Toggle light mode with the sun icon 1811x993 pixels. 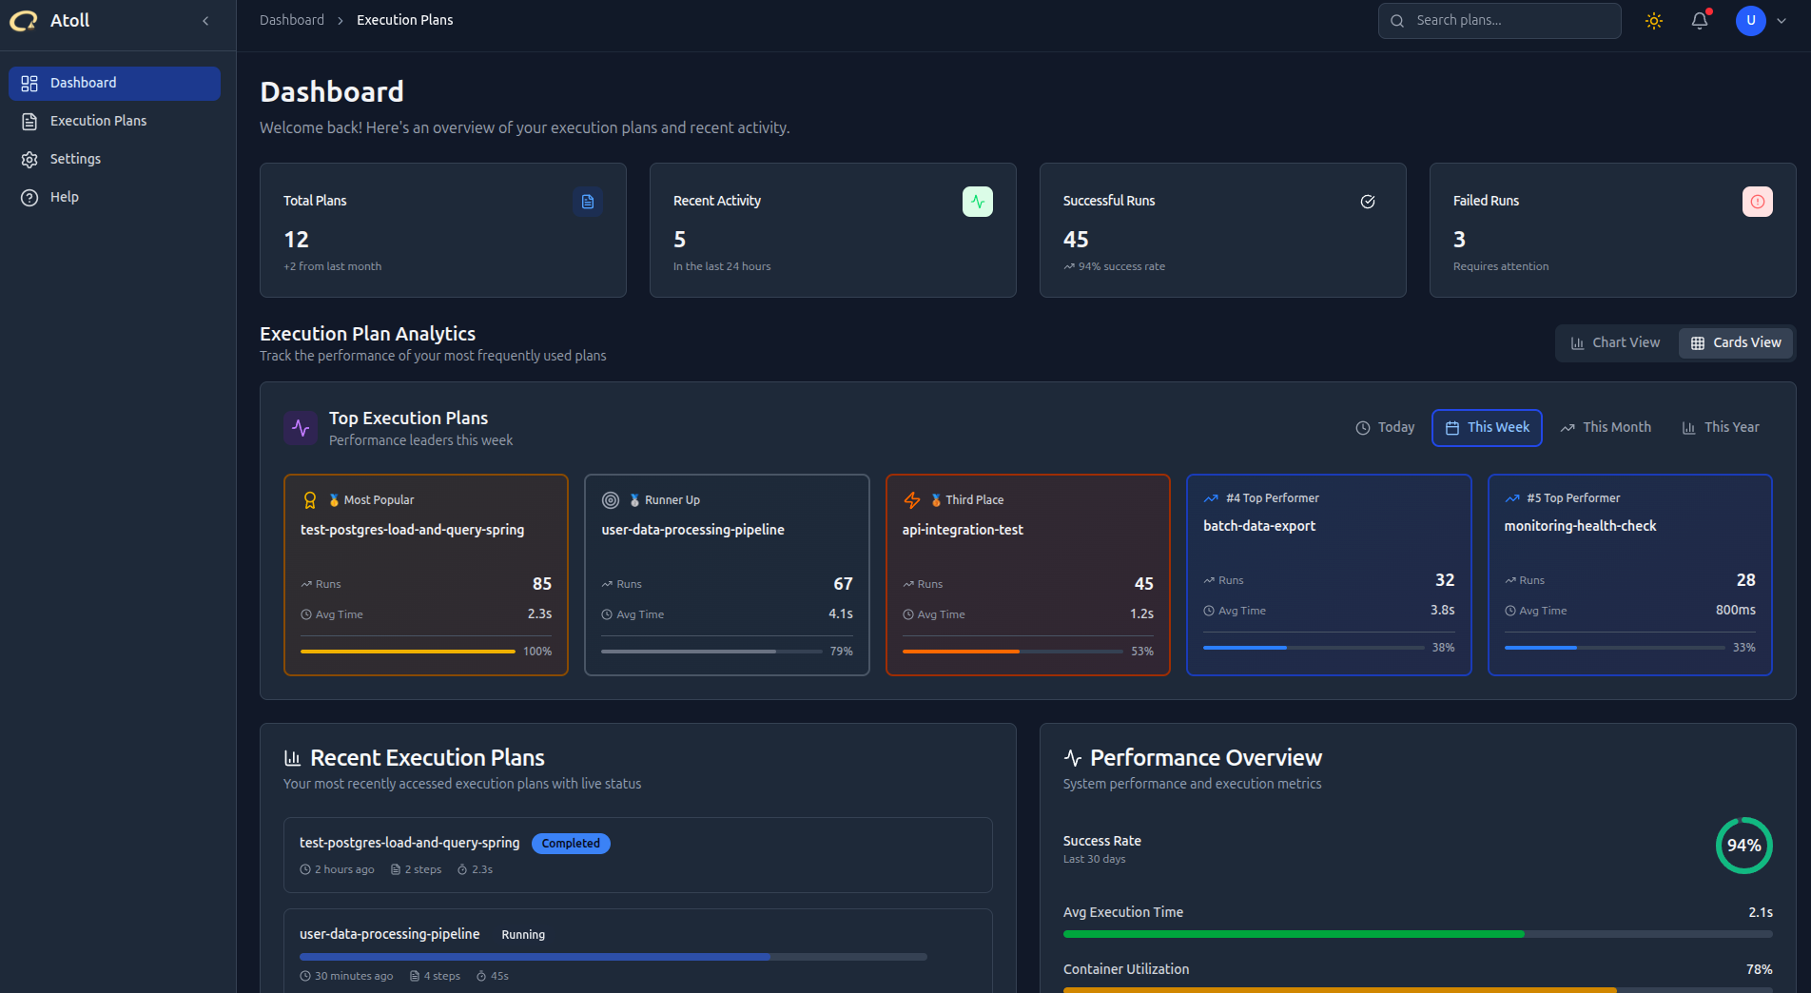click(1653, 20)
